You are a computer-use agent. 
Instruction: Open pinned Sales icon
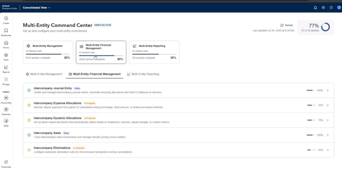click(6, 121)
